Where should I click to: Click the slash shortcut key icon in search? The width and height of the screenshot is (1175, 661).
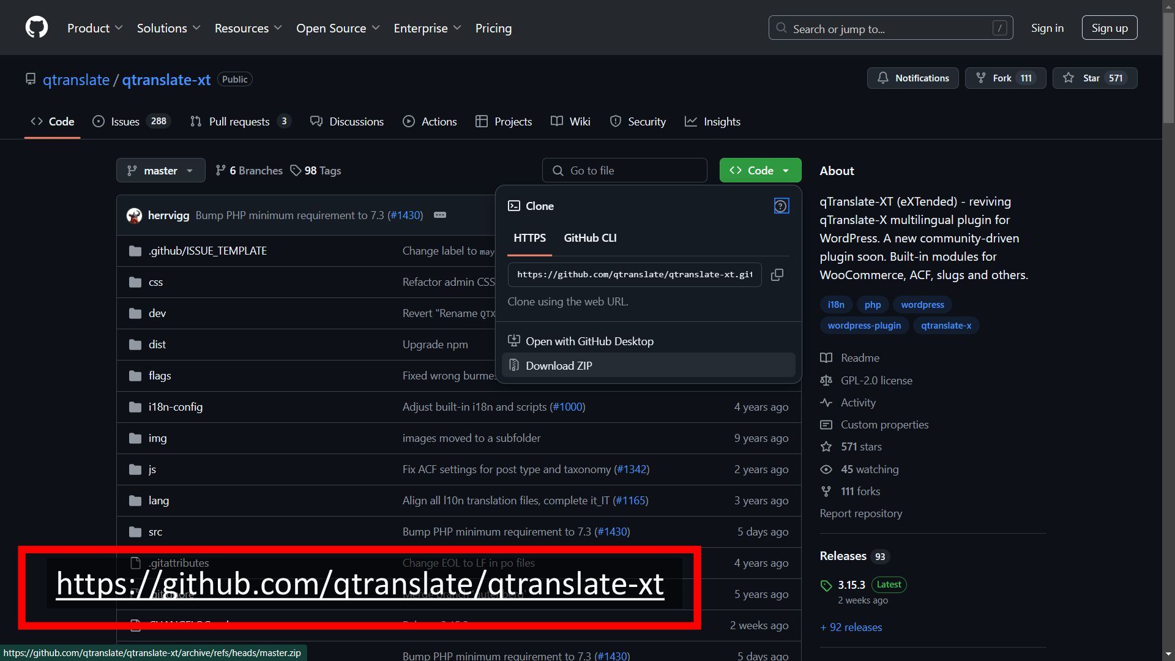(999, 28)
